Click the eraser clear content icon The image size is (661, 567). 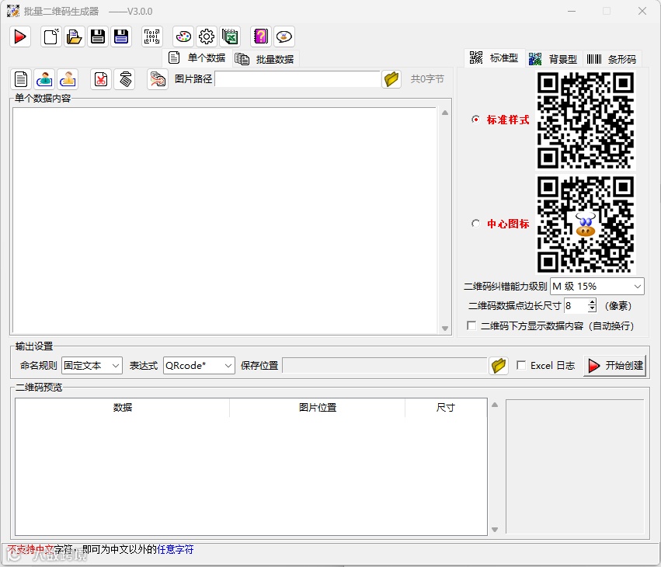(x=125, y=79)
